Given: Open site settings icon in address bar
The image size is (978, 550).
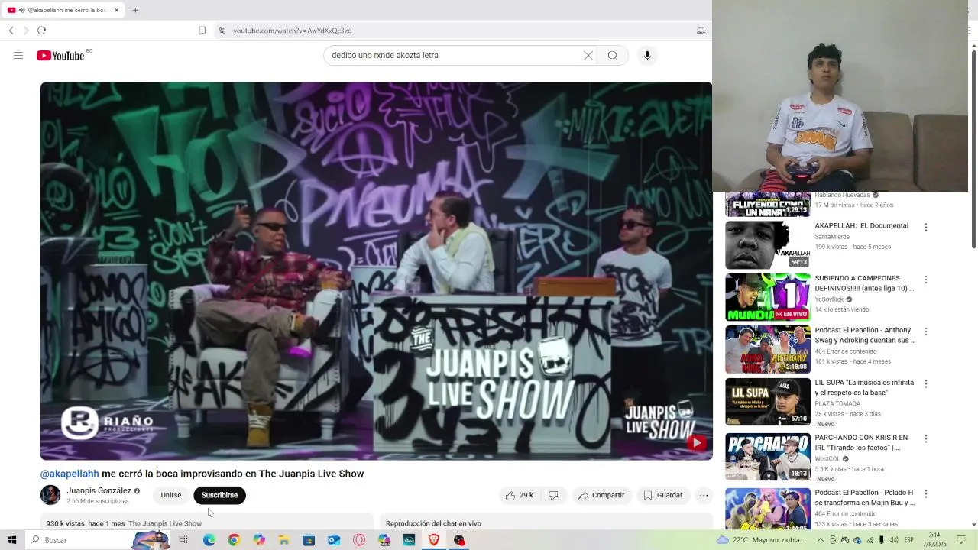Looking at the screenshot, I should click(222, 31).
